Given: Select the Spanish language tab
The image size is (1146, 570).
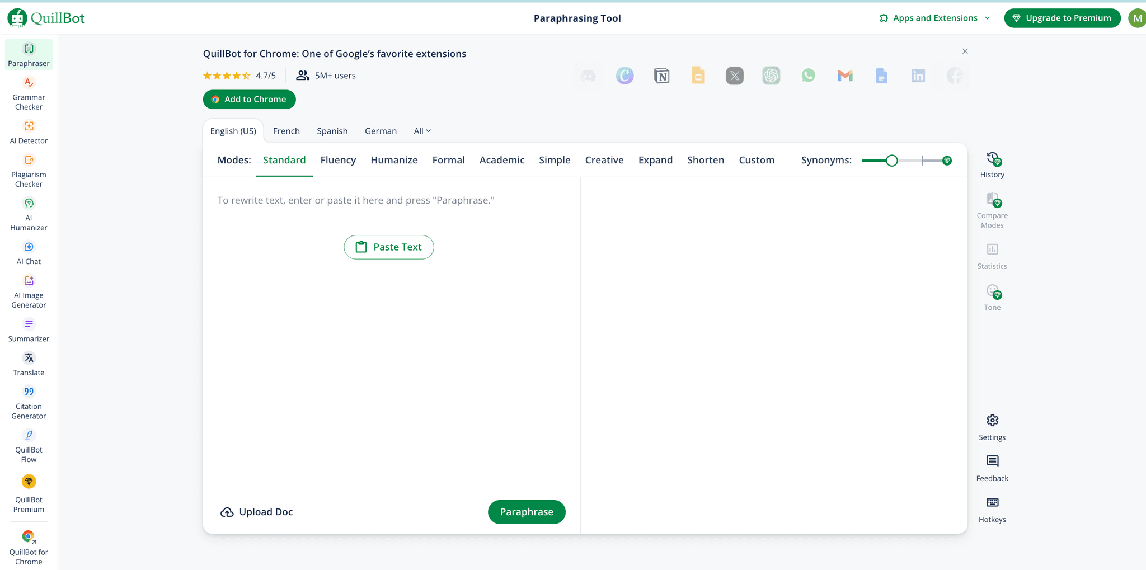Looking at the screenshot, I should pyautogui.click(x=332, y=131).
